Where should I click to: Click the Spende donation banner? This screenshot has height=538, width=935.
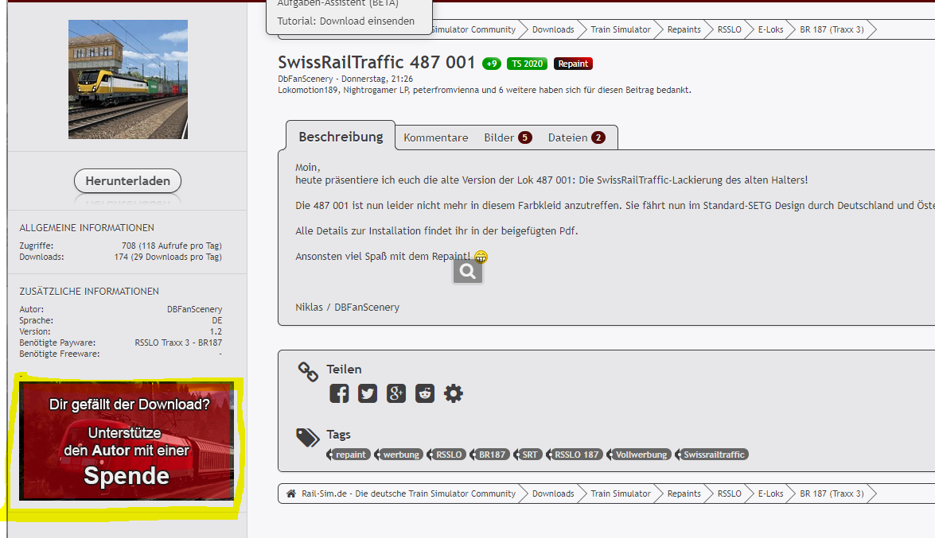(x=127, y=440)
